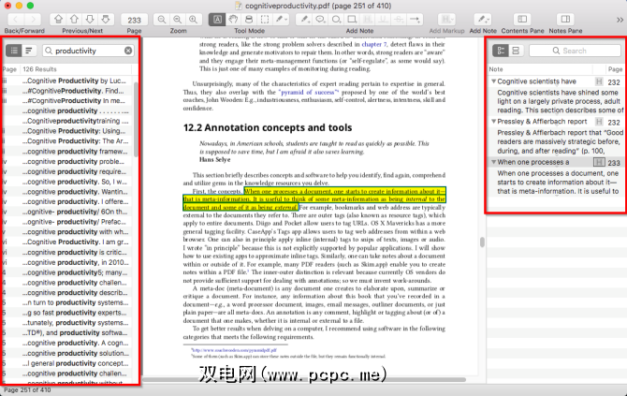Jump to the first page
627x396 pixels.
coord(58,20)
